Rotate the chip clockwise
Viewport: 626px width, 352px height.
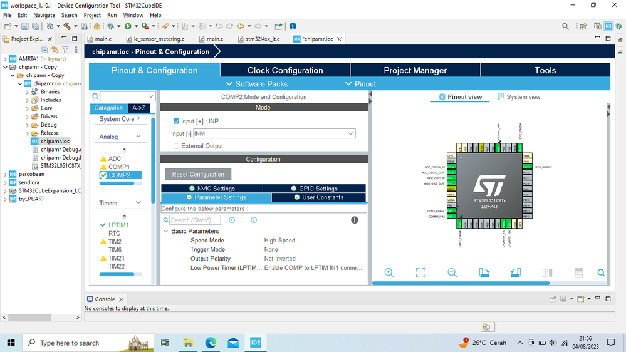tap(484, 272)
